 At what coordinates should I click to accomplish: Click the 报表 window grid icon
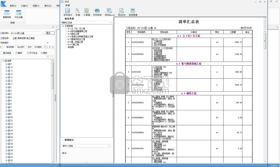(62, 2)
